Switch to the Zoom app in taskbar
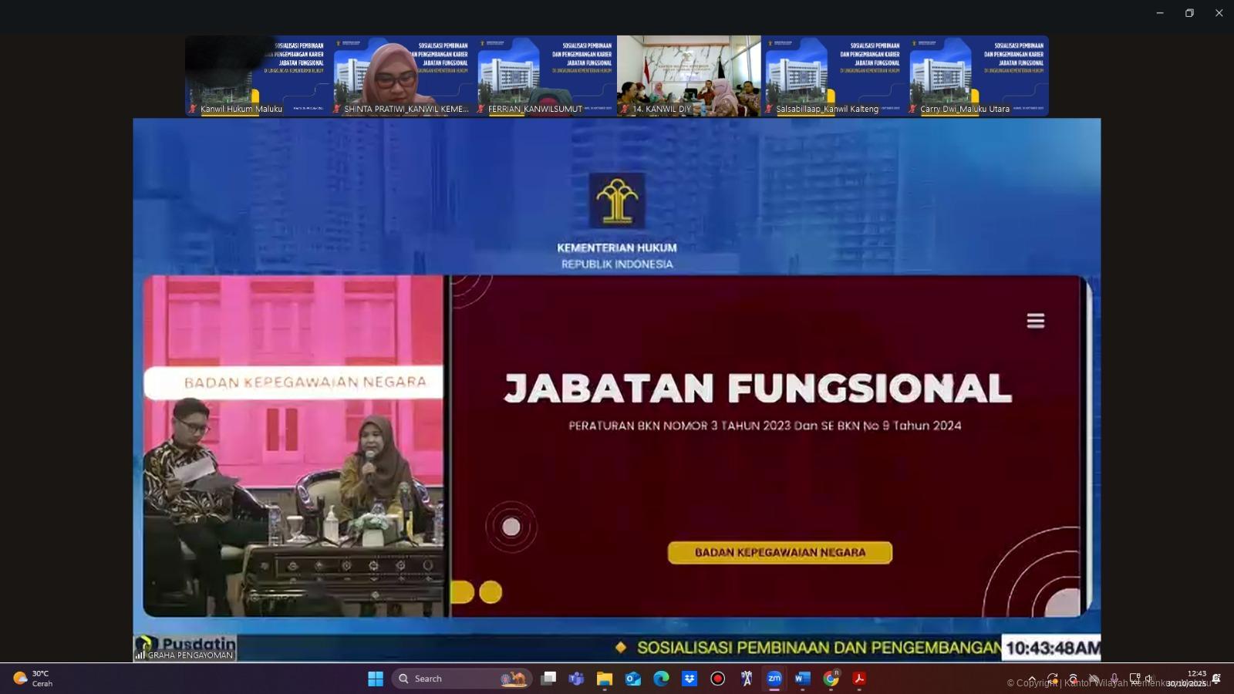The height and width of the screenshot is (694, 1234). pos(774,679)
